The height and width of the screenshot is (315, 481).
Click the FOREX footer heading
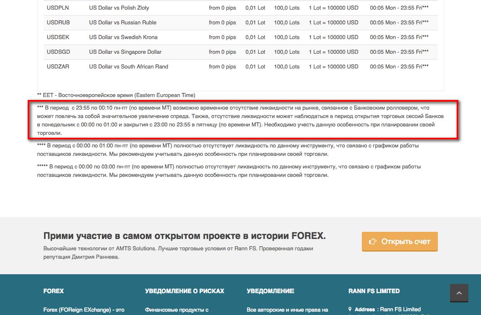[54, 291]
